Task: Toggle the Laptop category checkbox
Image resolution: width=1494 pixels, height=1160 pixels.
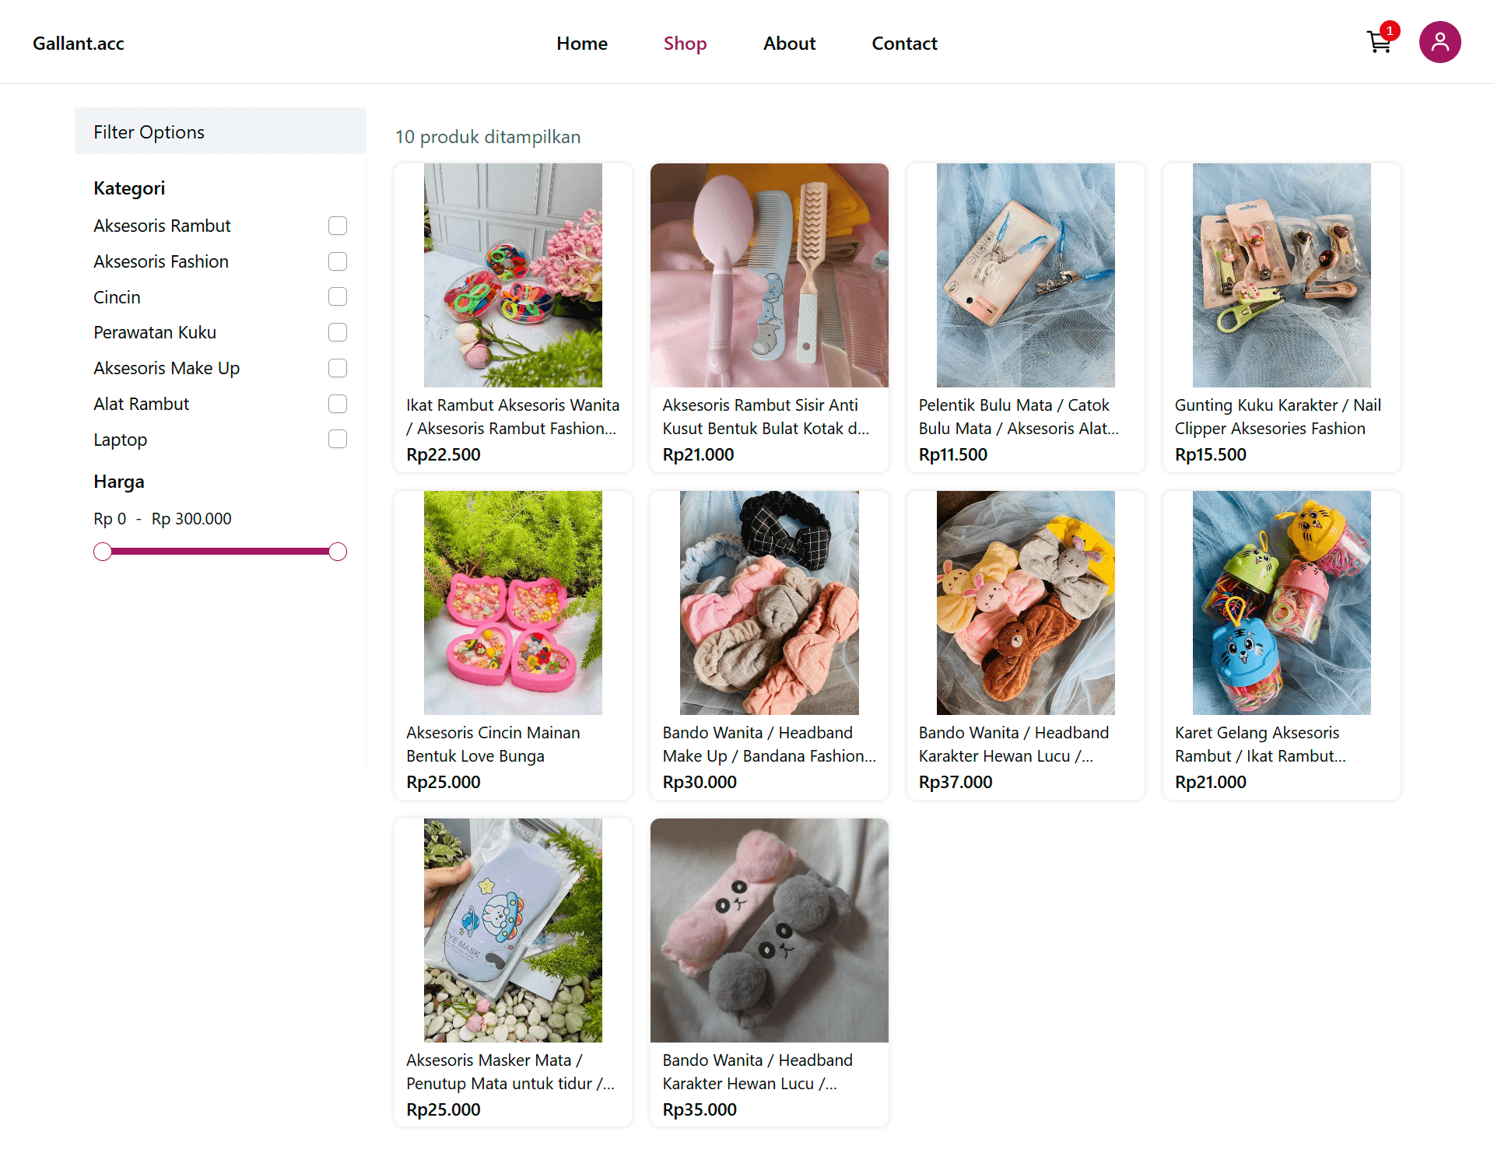Action: [338, 439]
